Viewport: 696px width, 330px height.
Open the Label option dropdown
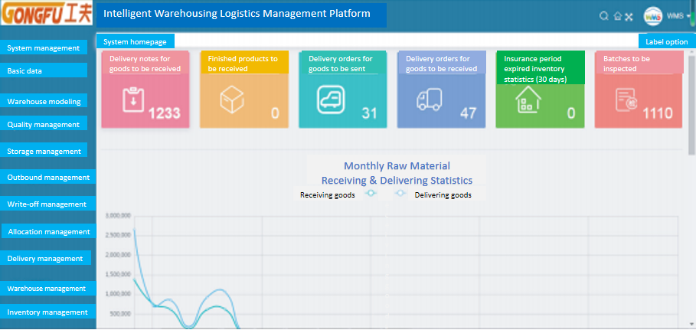coord(667,41)
